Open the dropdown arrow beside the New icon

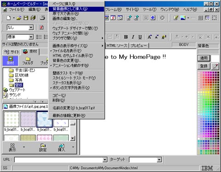[14, 18]
